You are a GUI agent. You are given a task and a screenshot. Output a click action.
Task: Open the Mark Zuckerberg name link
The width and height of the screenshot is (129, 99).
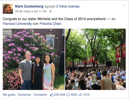pos(29,6)
